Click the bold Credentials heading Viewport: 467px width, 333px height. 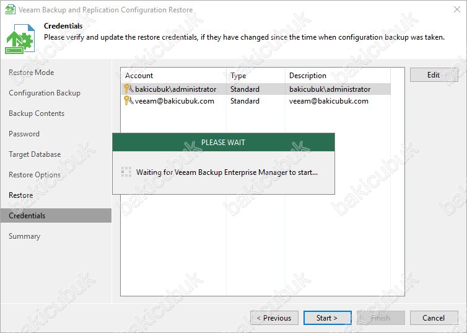pos(63,26)
